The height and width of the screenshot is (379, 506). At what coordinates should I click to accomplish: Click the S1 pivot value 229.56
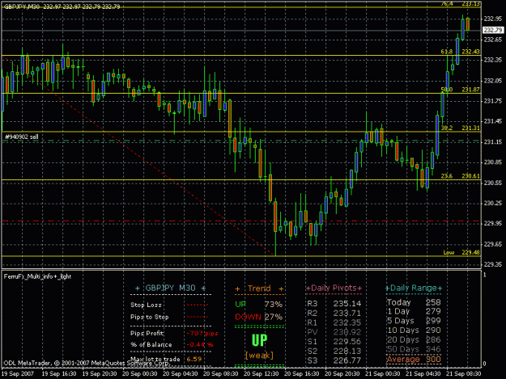coord(347,342)
